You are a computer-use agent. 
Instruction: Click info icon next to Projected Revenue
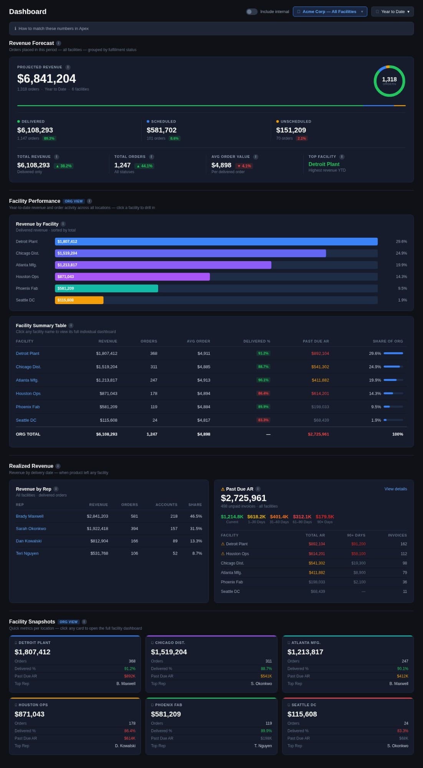pos(68,67)
